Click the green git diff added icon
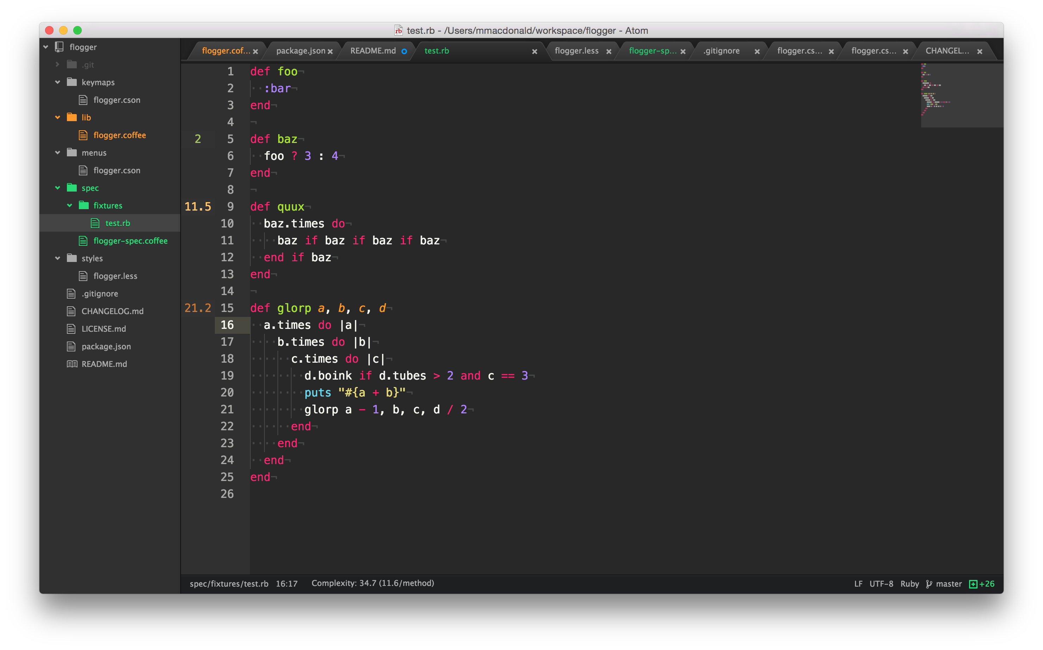The image size is (1043, 650). (973, 584)
